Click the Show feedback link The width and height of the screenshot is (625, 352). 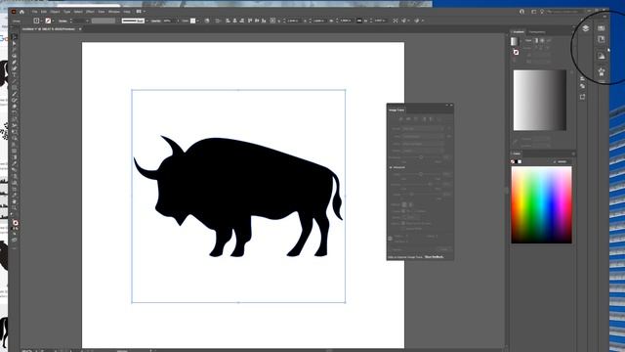point(434,257)
